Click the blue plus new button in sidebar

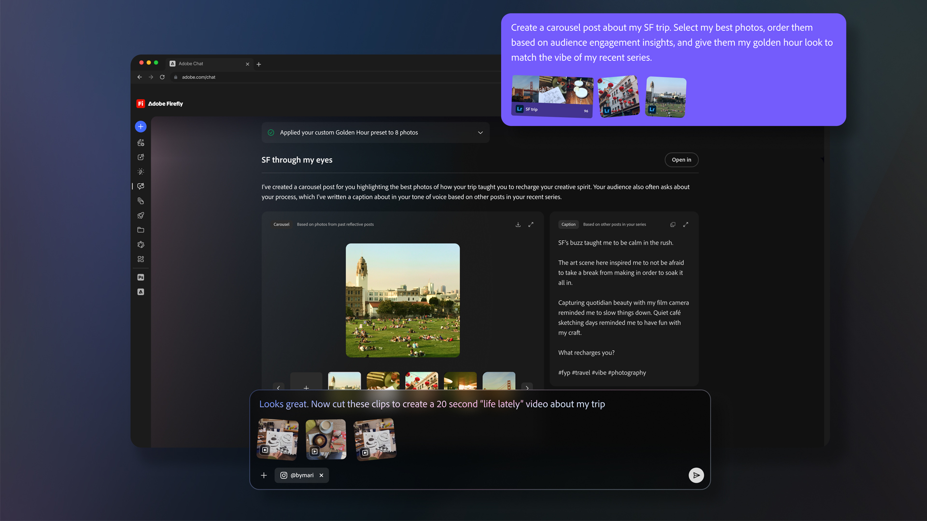pos(140,126)
